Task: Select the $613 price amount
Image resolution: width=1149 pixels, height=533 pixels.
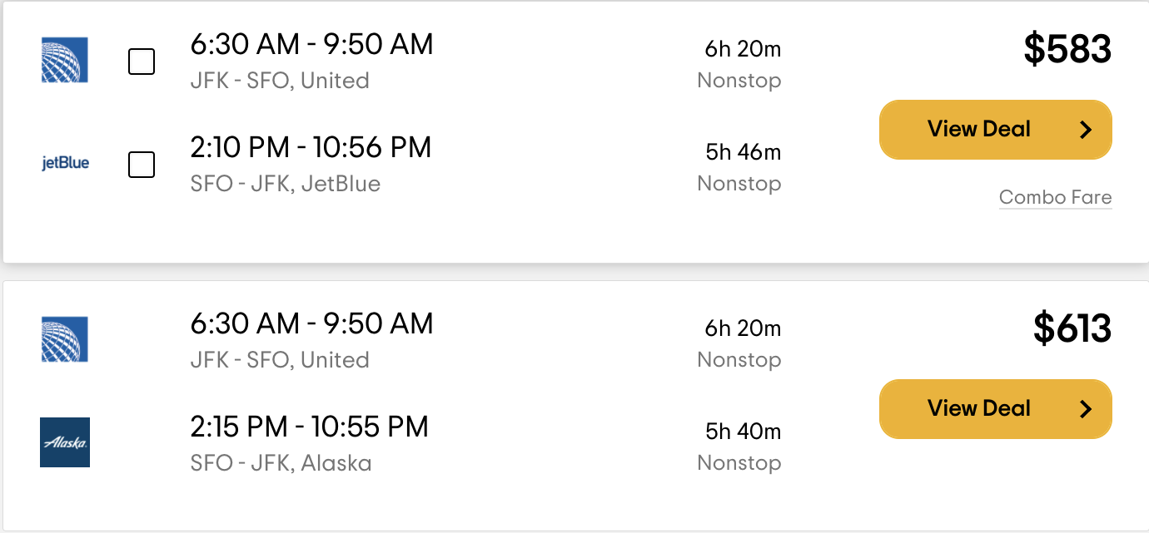Action: point(1072,328)
